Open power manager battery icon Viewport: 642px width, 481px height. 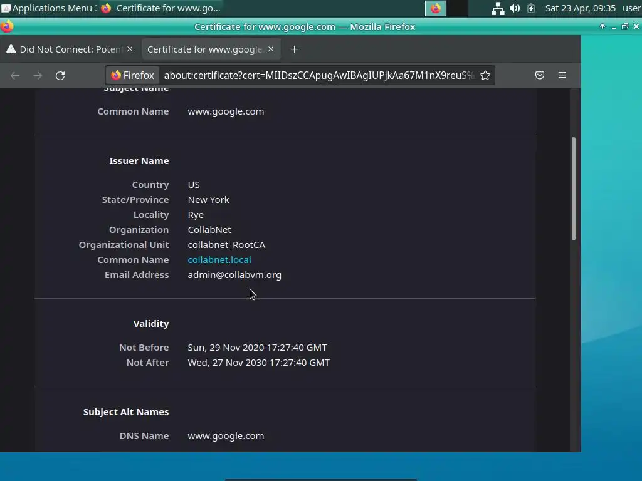pos(531,8)
